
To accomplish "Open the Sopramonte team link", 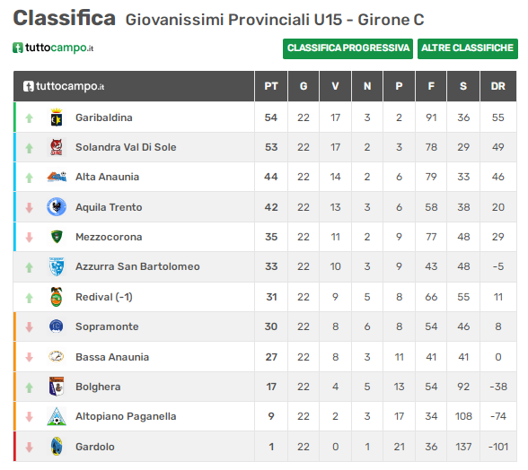I will pyautogui.click(x=107, y=326).
